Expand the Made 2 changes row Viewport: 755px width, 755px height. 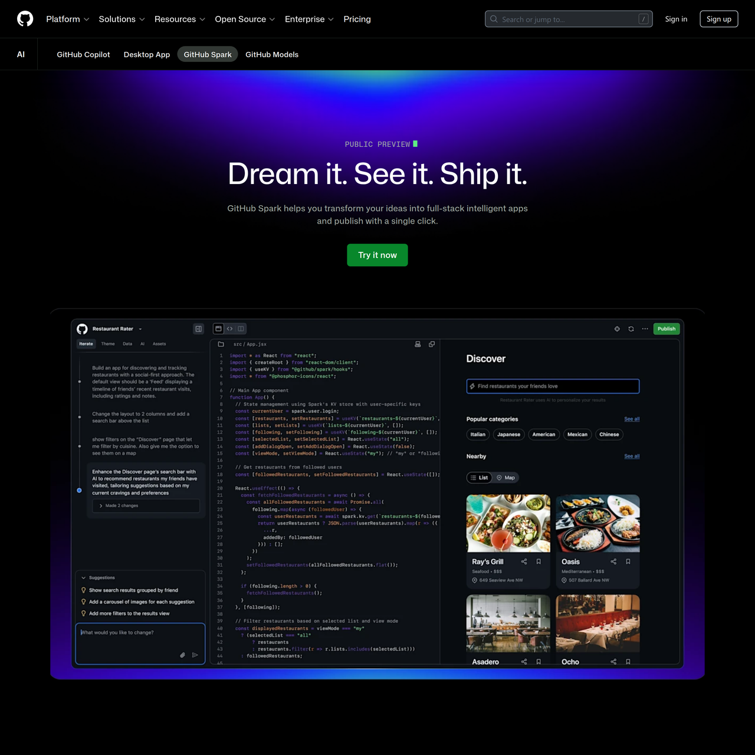click(146, 505)
